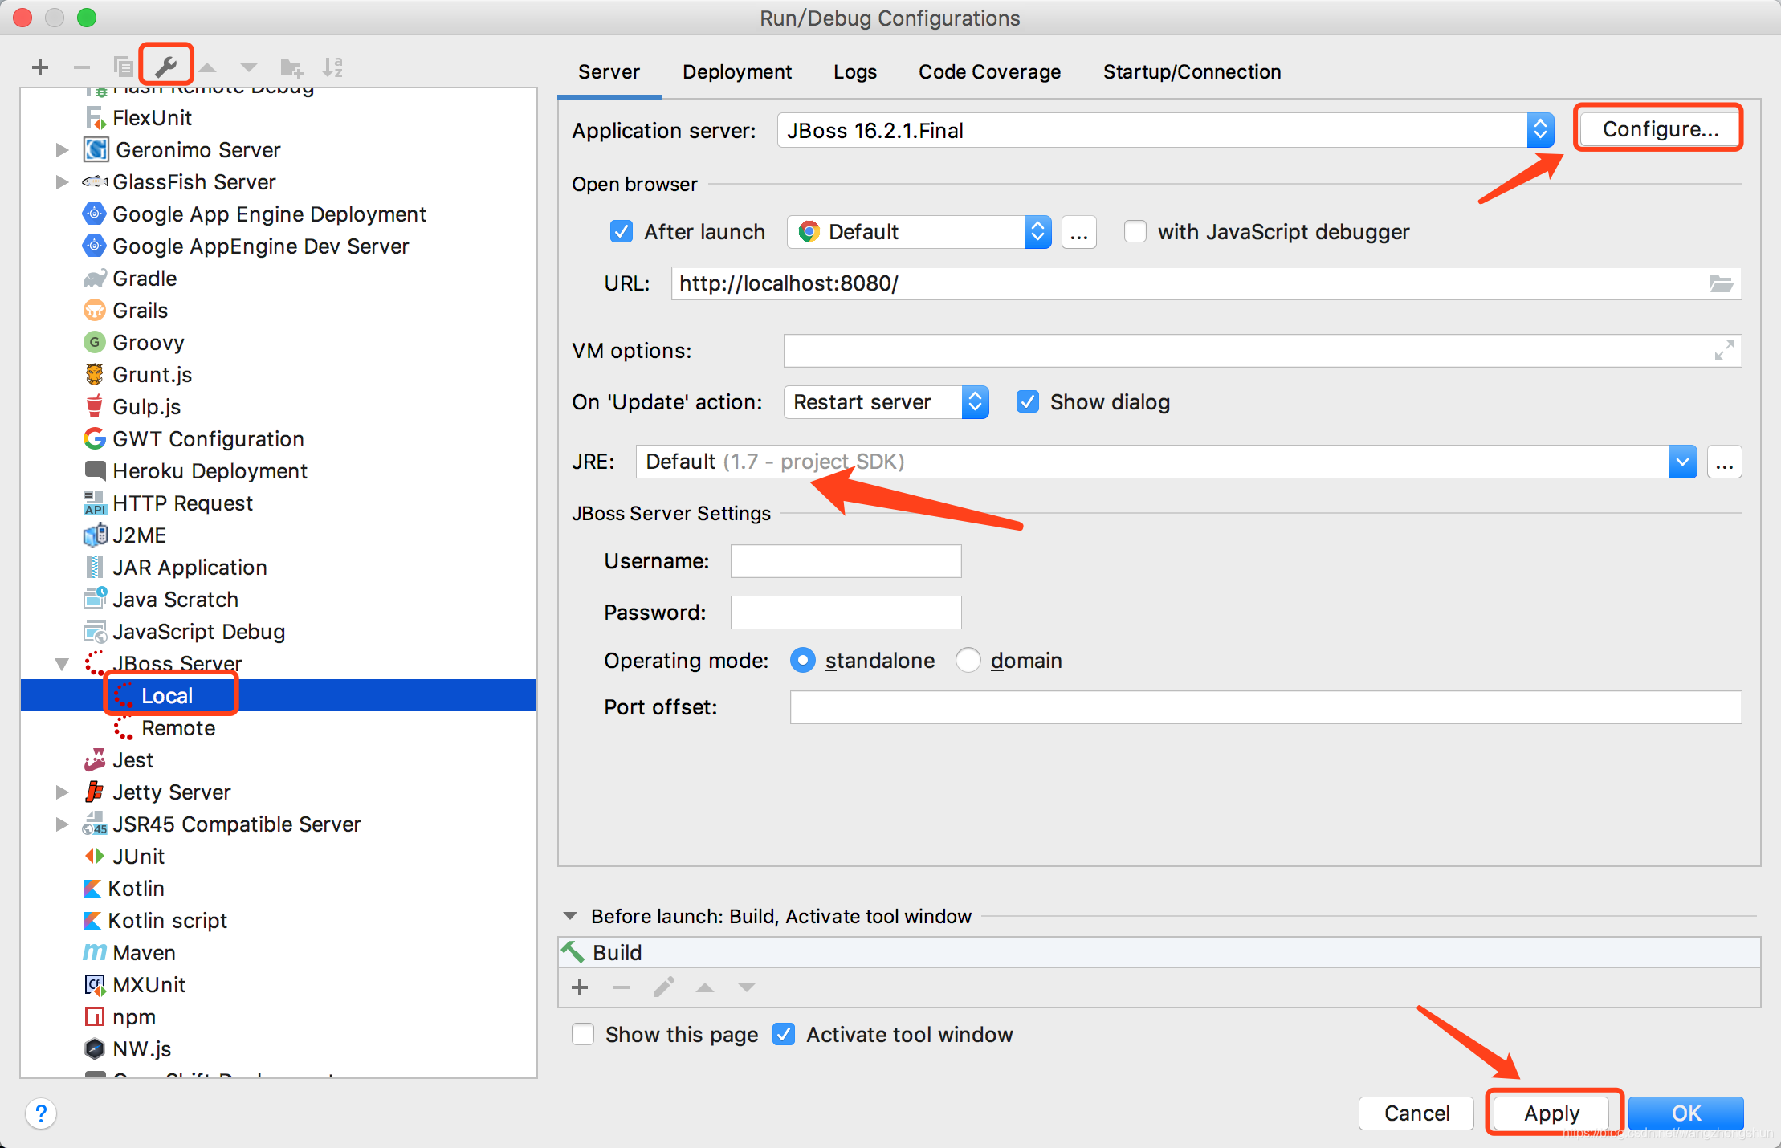The image size is (1781, 1148).
Task: Click the Configure... button
Action: tap(1660, 129)
